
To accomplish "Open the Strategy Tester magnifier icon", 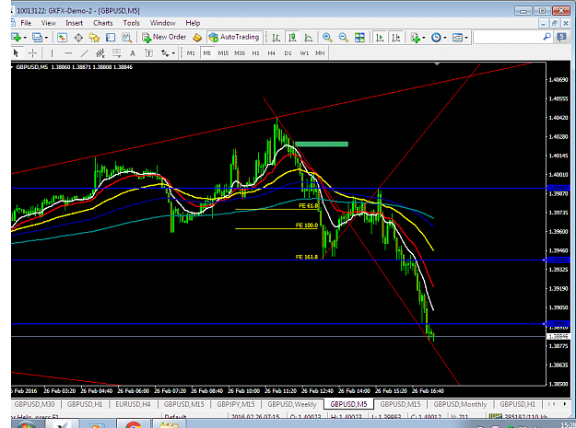I will point(127,38).
